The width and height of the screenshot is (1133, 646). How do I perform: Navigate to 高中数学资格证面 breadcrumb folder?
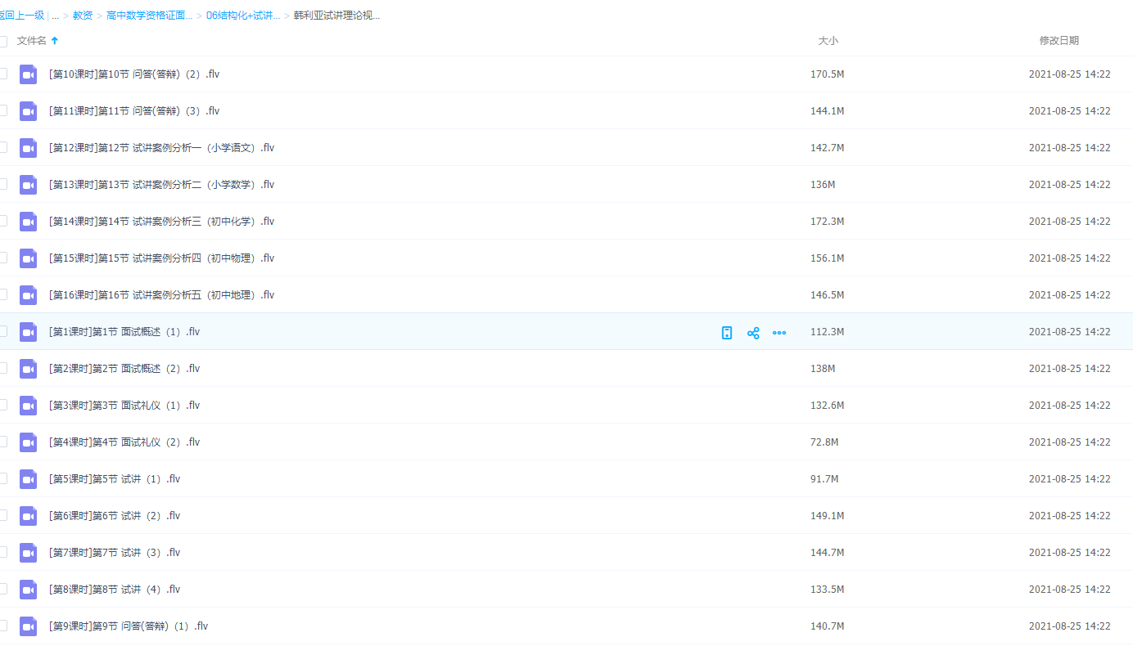149,16
